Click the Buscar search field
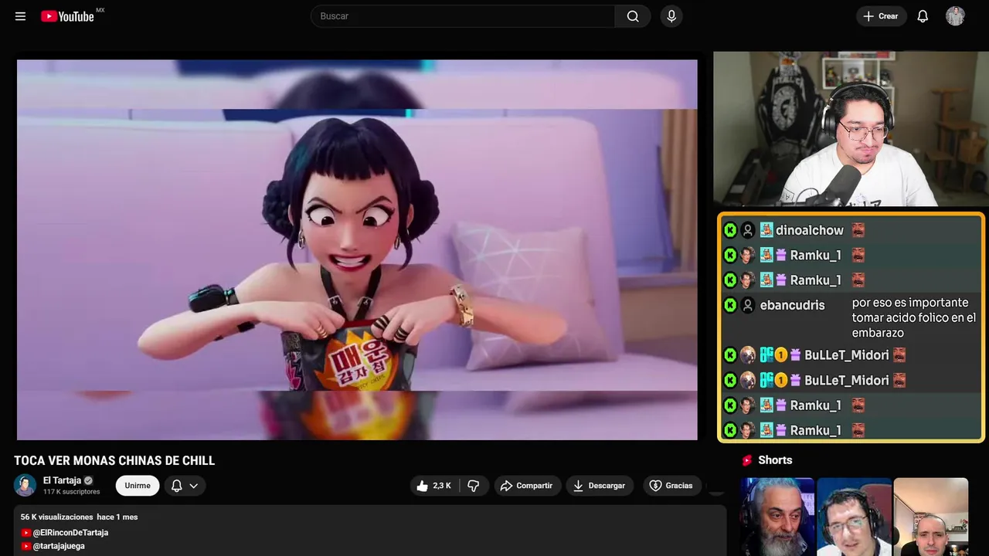989x556 pixels. pos(462,16)
